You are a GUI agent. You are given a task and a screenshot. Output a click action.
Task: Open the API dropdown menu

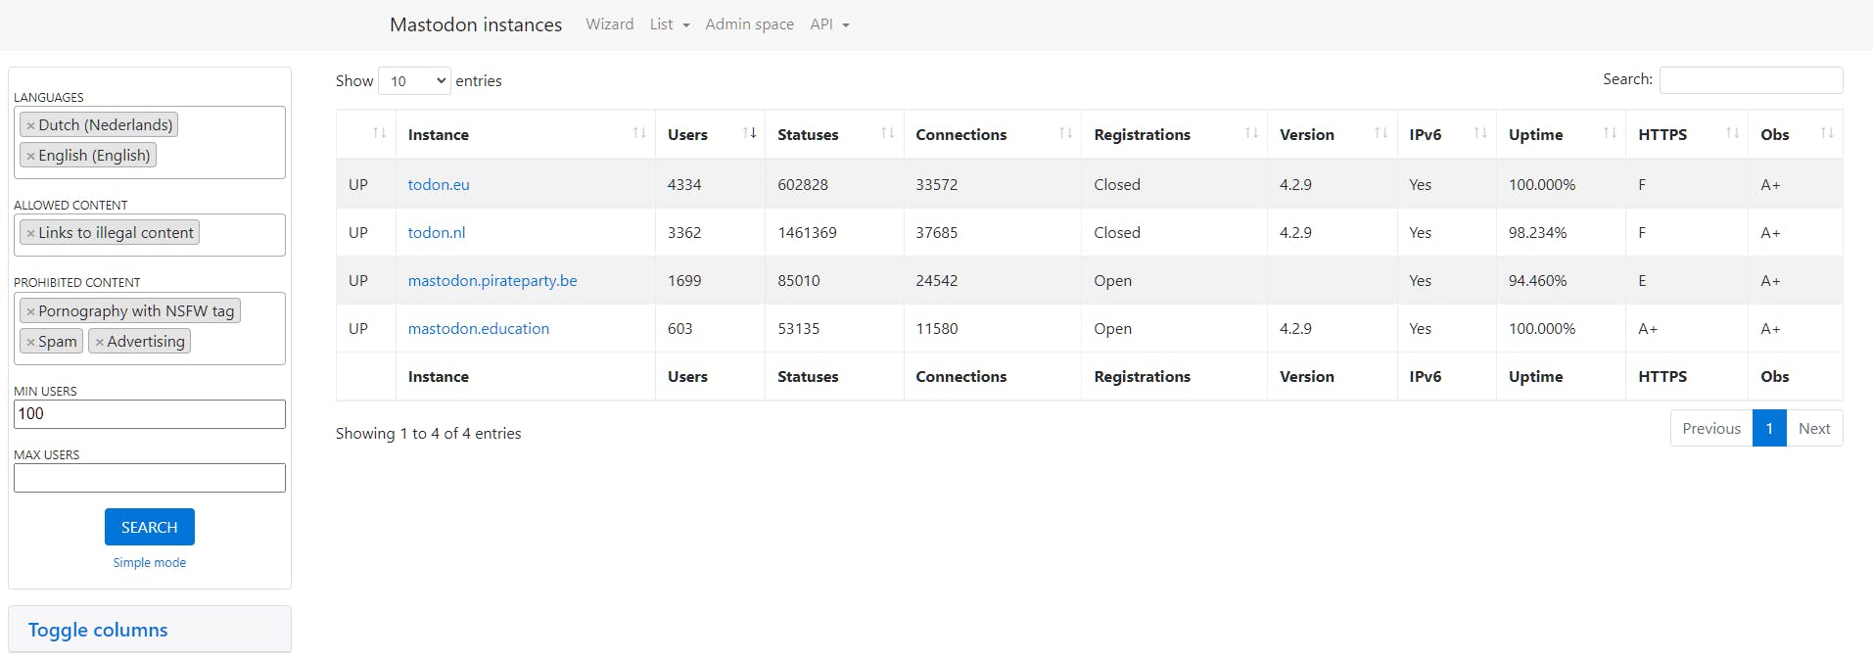tap(828, 24)
